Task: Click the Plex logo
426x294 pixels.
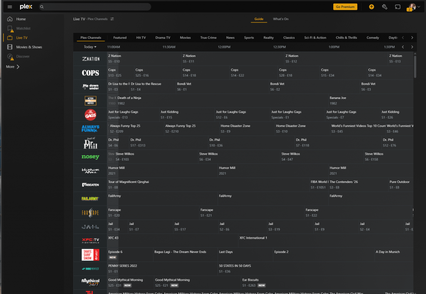Action: click(x=26, y=7)
